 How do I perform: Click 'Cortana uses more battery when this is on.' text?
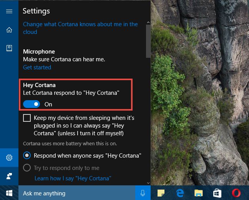coord(70,144)
